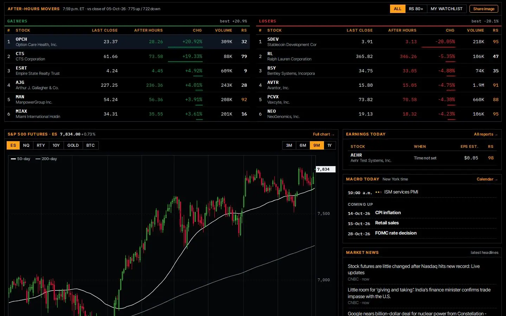The height and width of the screenshot is (316, 506).
Task: Select the GOLD chart tab
Action: [x=73, y=145]
